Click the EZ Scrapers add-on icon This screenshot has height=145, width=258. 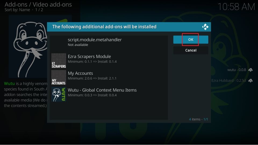point(59,61)
